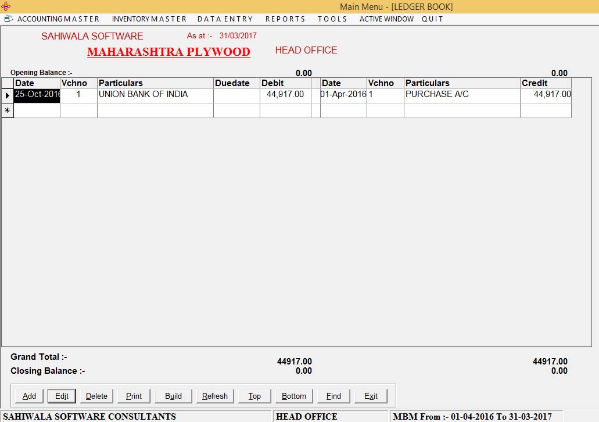Open the REPORTS menu
This screenshot has width=599, height=422.
coord(285,19)
